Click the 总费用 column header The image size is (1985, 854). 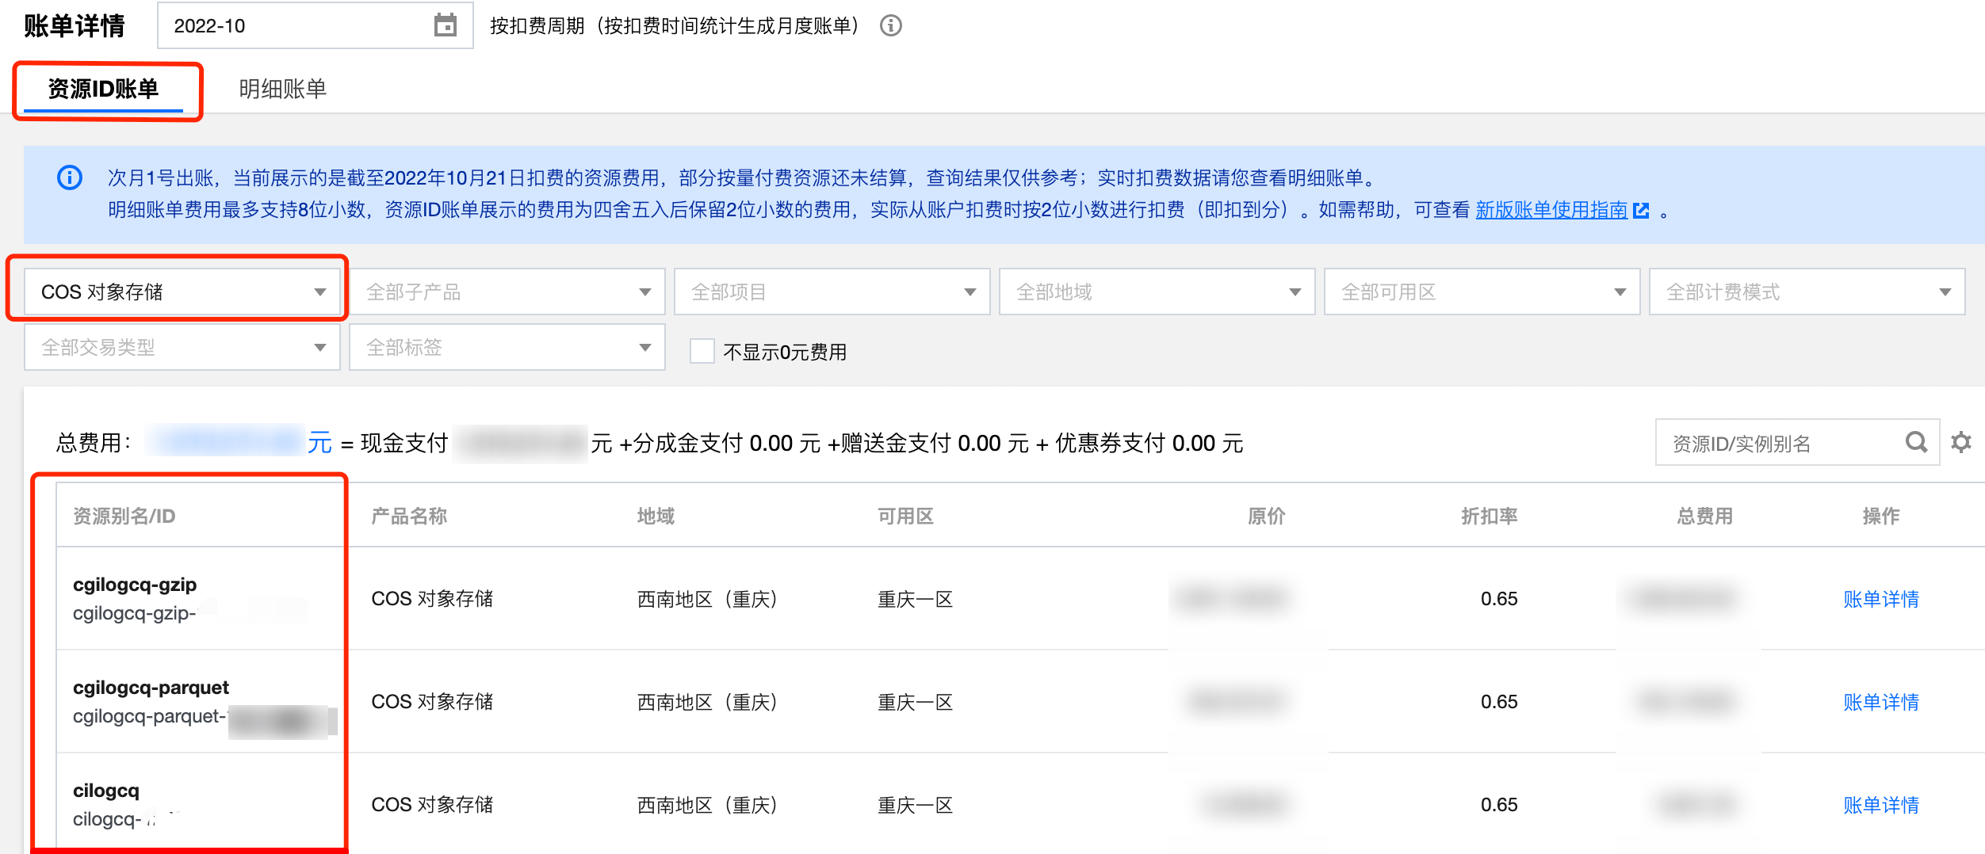(1704, 517)
